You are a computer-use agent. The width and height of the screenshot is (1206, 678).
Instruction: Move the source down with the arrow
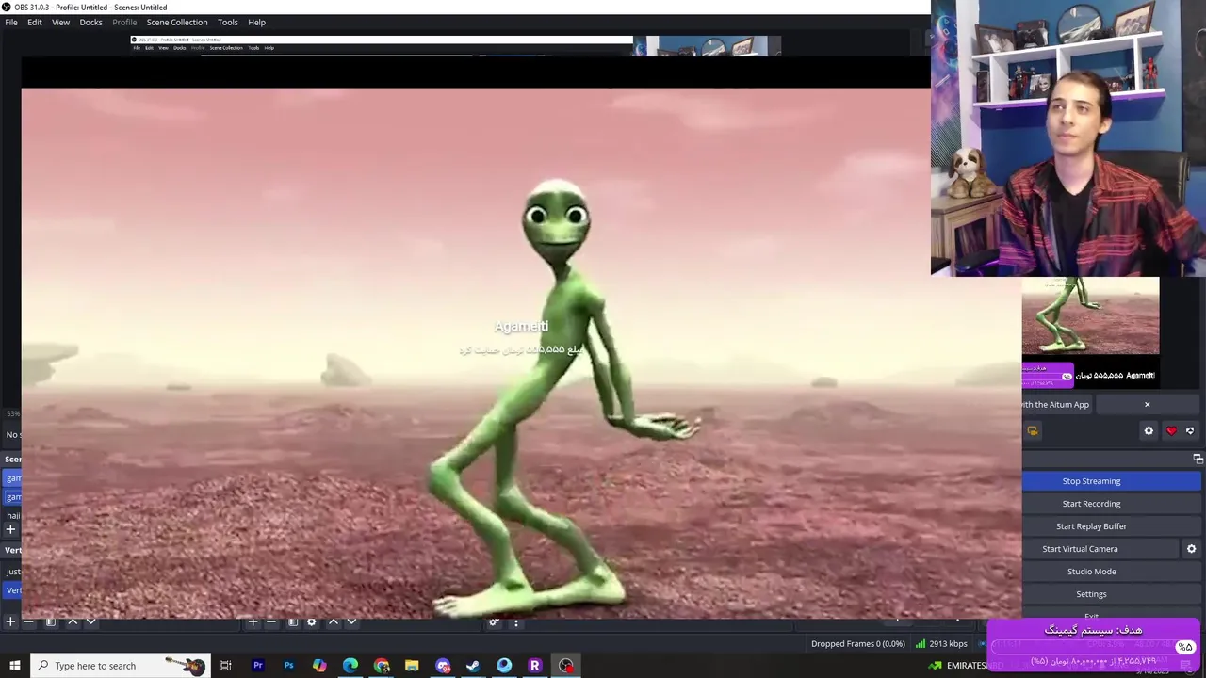(351, 621)
